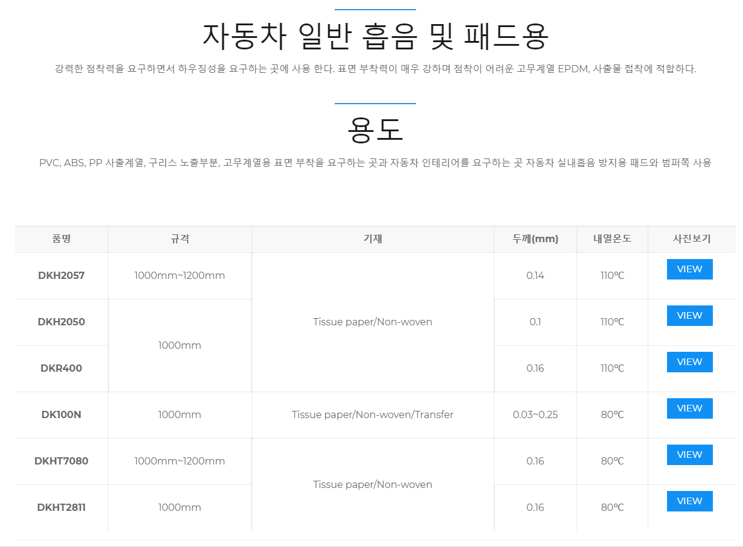Click the 0.16 thickness in the DKHT7080 row
Image resolution: width=743 pixels, height=547 pixels.
pyautogui.click(x=536, y=461)
